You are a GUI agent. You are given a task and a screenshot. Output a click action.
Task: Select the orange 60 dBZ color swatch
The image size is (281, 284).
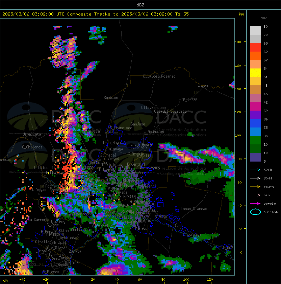[x=255, y=56]
